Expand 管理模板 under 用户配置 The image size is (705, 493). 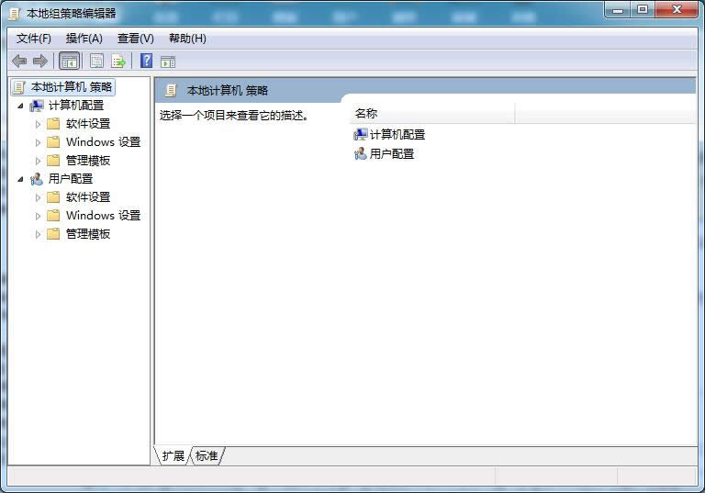[x=38, y=234]
